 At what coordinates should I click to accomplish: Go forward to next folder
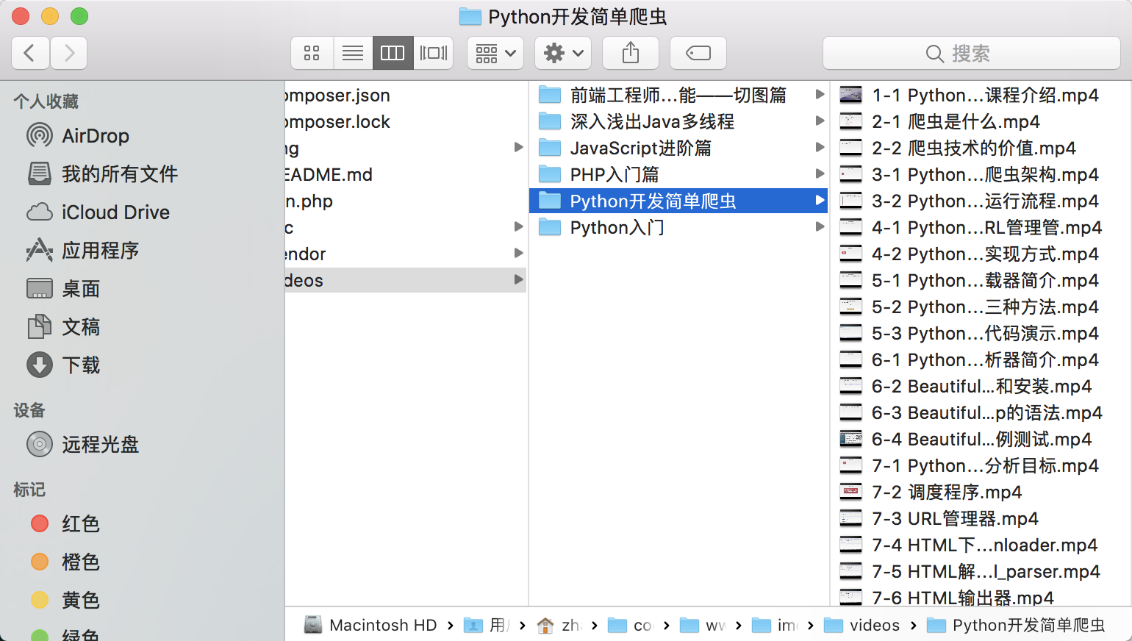click(x=69, y=53)
